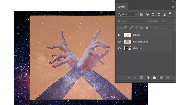Expand the Opacity value dropdown
The image size is (189, 105).
click(169, 21)
